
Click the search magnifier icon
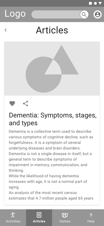tap(84, 14)
